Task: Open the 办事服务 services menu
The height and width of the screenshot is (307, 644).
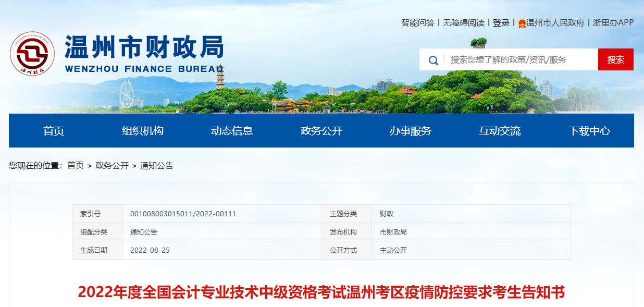Action: coord(410,131)
